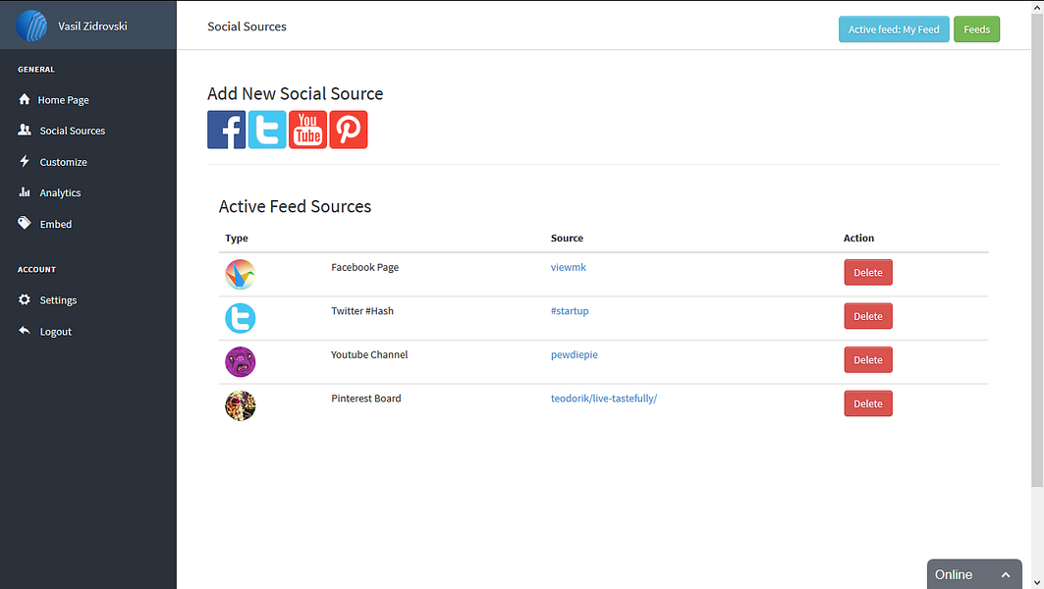
Task: Click the Action column header
Action: click(859, 238)
